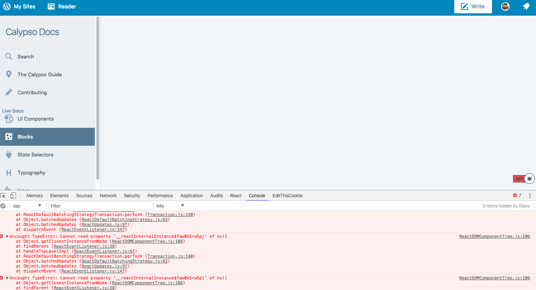Screen dimensions: 536x290
Task: Switch to the Audits tab
Action: click(x=216, y=195)
